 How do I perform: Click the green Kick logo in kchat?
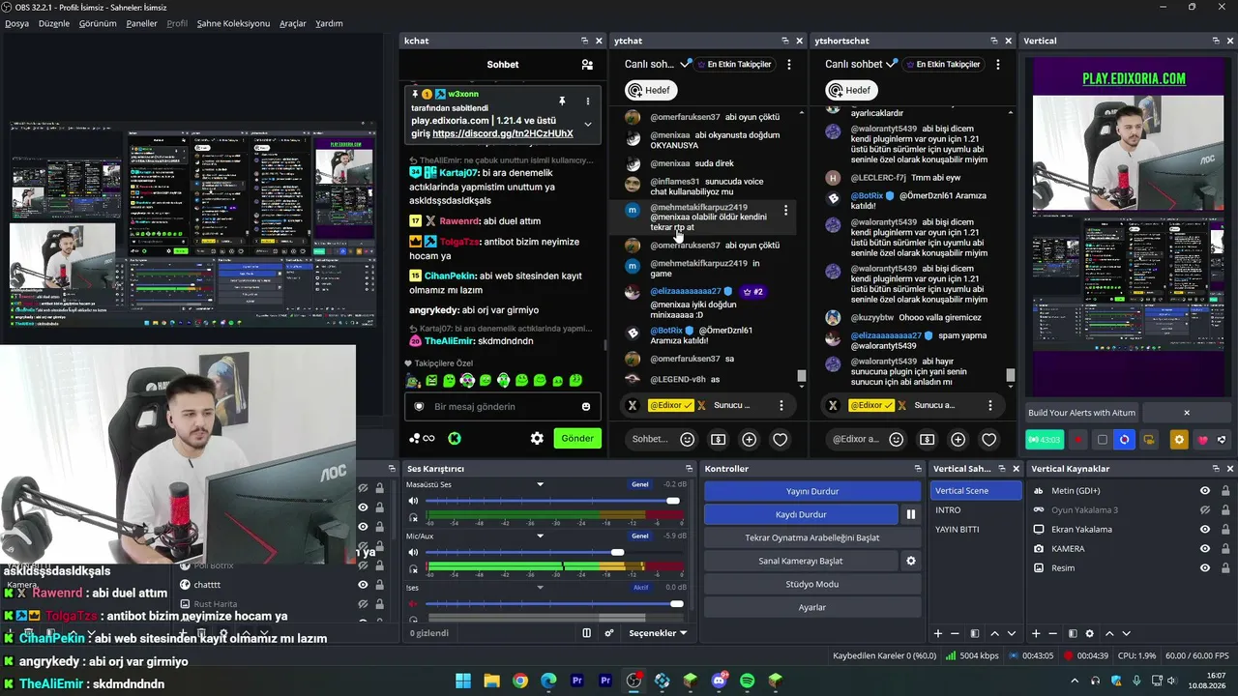pos(455,438)
